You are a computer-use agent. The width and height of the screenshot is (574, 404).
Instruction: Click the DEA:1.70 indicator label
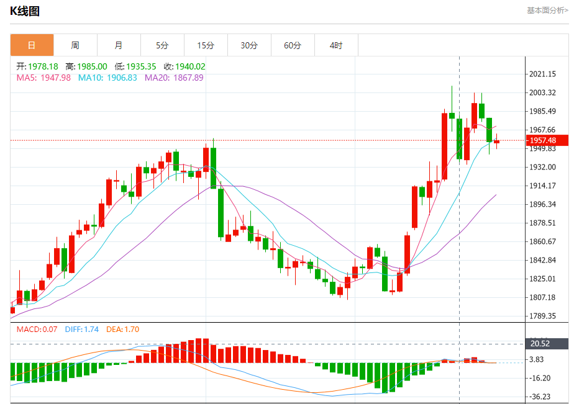pyautogui.click(x=123, y=330)
